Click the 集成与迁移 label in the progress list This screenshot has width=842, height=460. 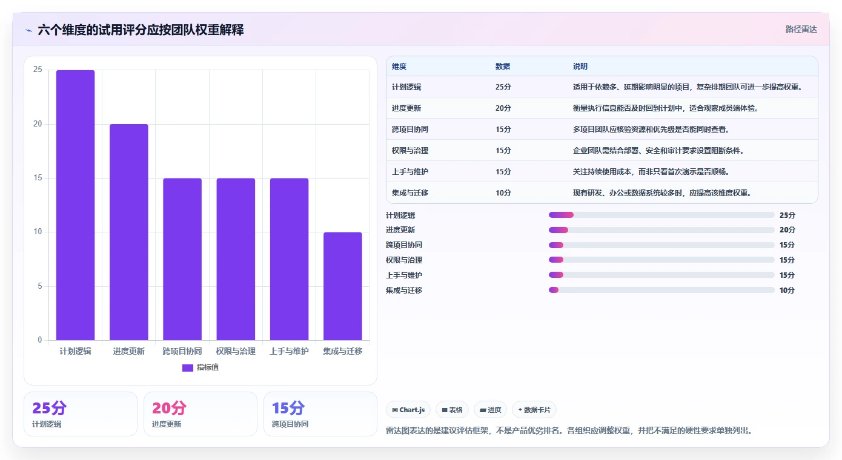pyautogui.click(x=404, y=291)
